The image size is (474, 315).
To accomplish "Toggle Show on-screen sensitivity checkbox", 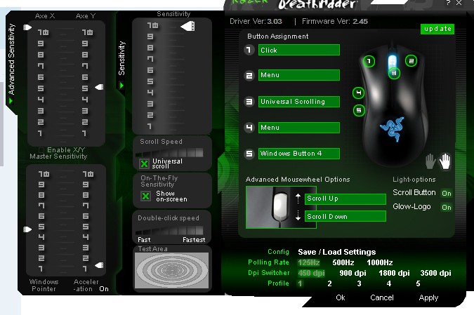I will point(145,196).
